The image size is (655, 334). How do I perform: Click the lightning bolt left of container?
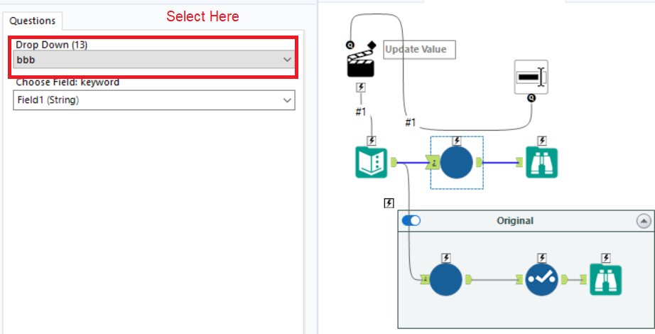click(x=389, y=203)
